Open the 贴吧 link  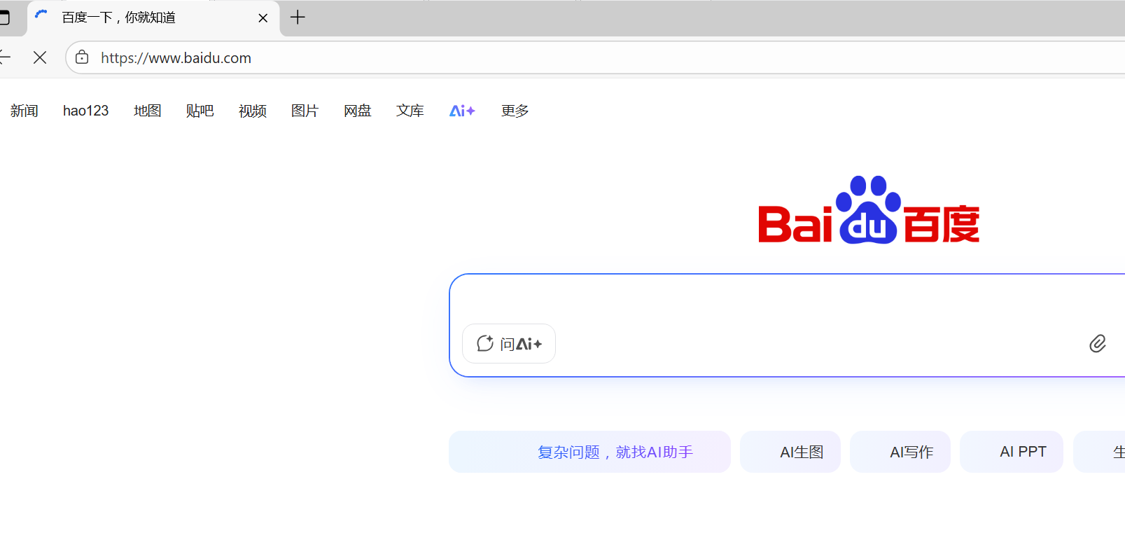pyautogui.click(x=200, y=111)
